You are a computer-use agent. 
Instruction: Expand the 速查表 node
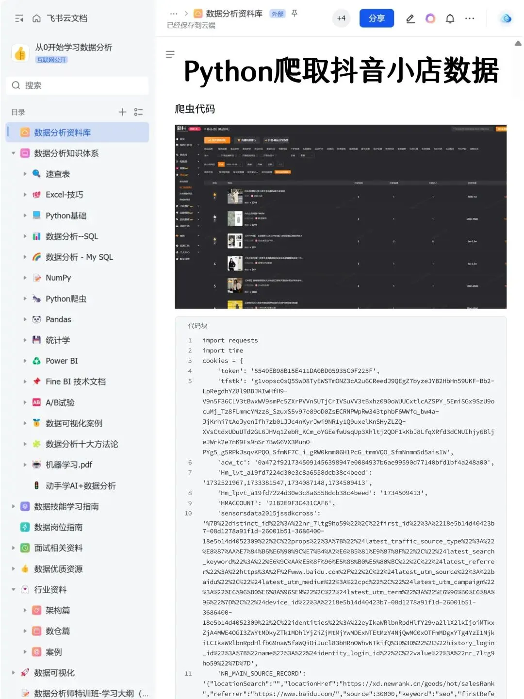click(25, 174)
